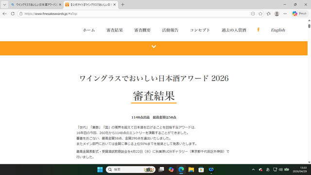Click the text 1148点出品 最高金賞は58点
This screenshot has height=175, width=311.
(154, 117)
